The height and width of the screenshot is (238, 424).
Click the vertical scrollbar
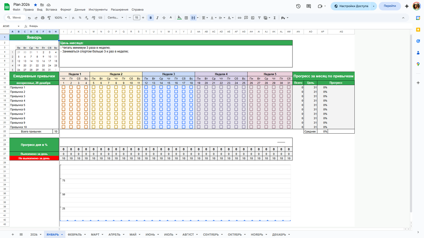coord(411,123)
